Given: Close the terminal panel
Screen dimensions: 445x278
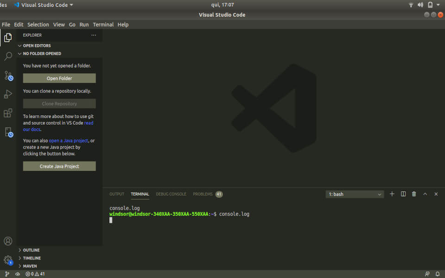Looking at the screenshot, I should pyautogui.click(x=436, y=194).
